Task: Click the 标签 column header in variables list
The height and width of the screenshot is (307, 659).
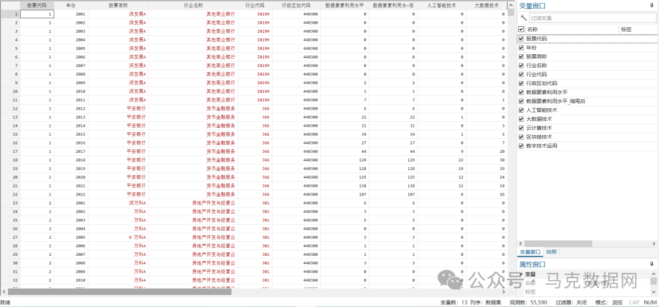Action: (x=638, y=29)
